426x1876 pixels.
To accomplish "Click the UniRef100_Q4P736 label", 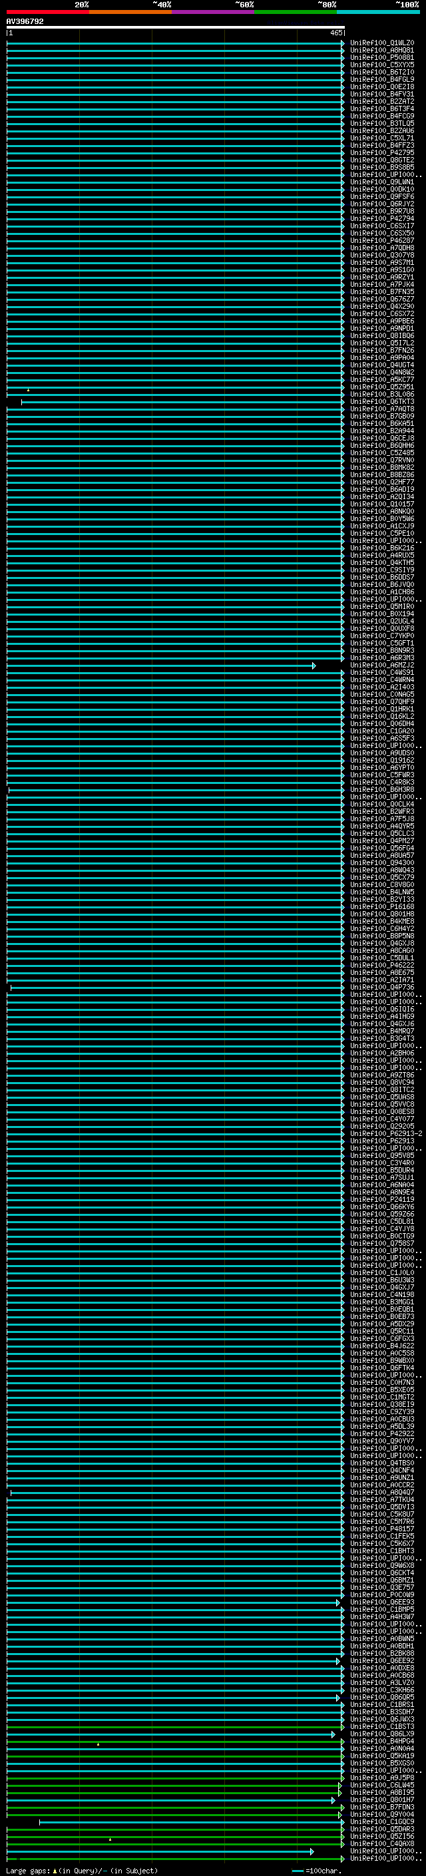I will [381, 988].
